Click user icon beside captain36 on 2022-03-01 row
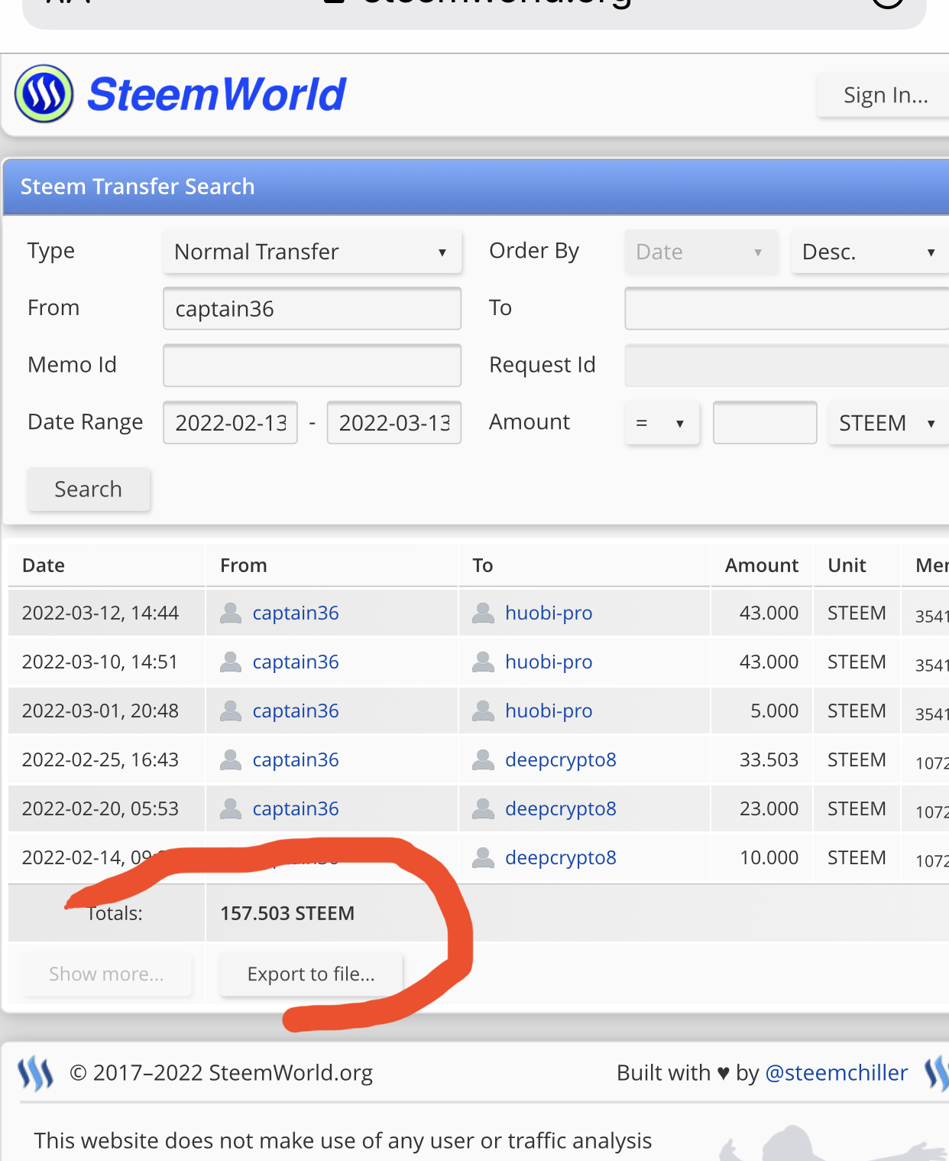Screen dimensions: 949x1161 (x=231, y=711)
